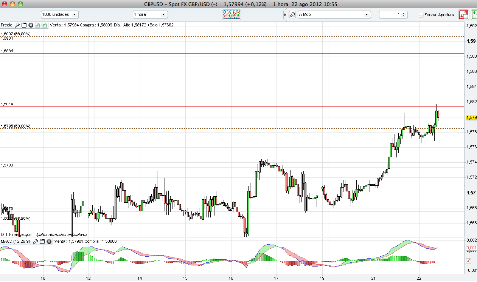477x282 pixels.
Task: Remove the MACD indicator with X icon
Action: click(48, 241)
